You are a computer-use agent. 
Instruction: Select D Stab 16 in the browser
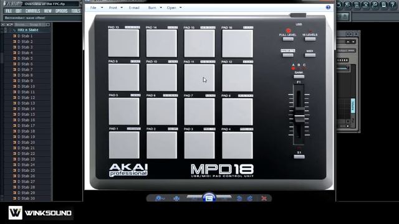(x=26, y=120)
